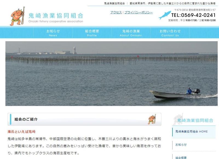This screenshot has width=219, height=159.
Task: Click the 海苔といえば鬼崎 subheading
Action: pos(22,132)
